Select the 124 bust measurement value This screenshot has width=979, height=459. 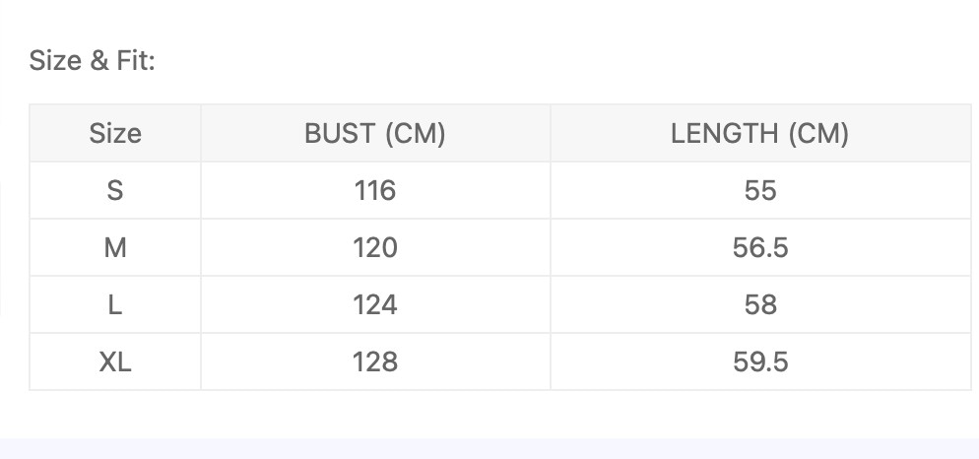tap(375, 304)
